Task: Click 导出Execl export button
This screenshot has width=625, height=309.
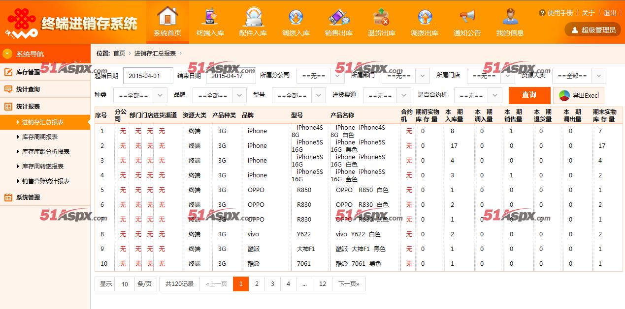Action: [x=579, y=95]
